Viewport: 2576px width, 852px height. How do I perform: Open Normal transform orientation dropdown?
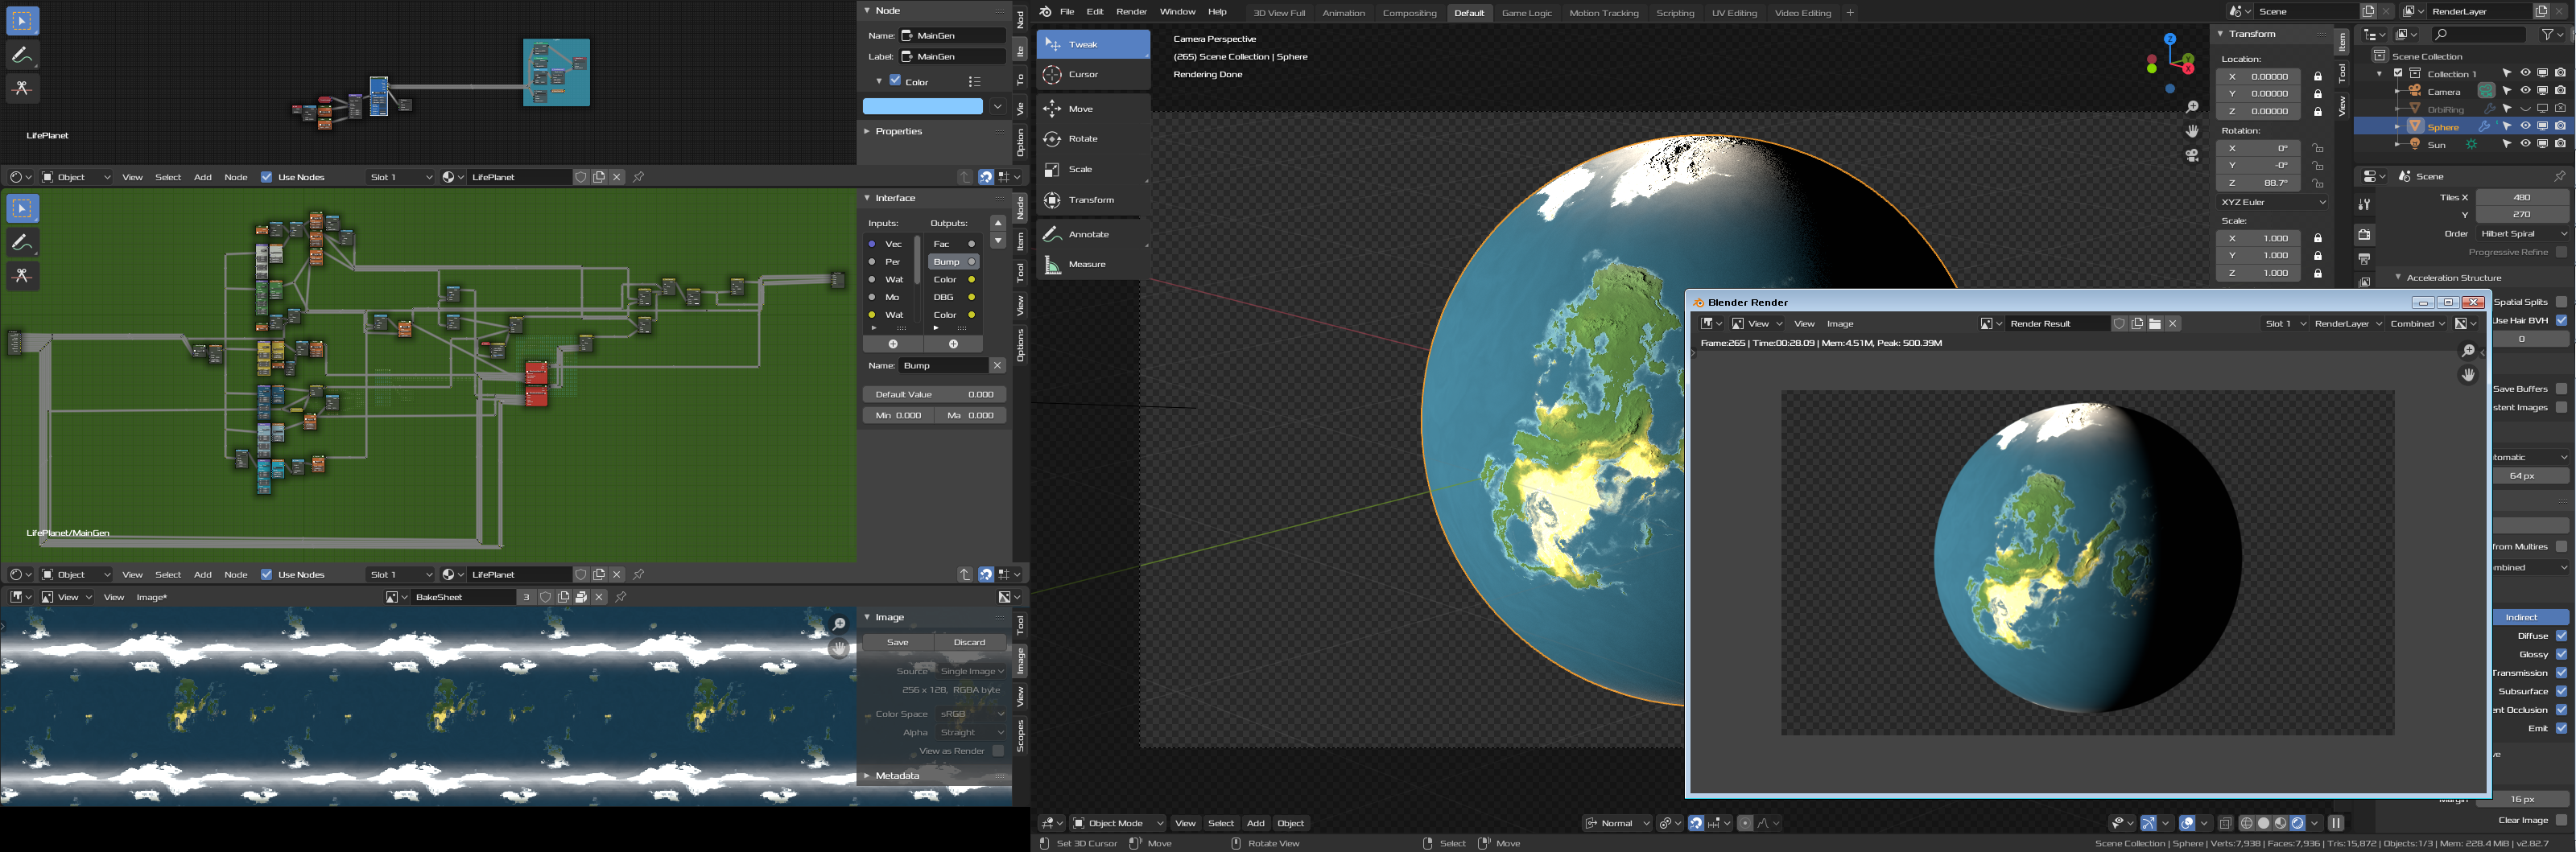point(1617,823)
